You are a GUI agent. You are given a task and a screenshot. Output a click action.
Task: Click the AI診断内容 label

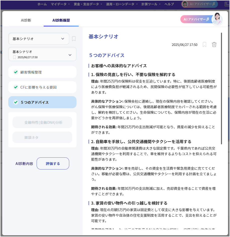point(24,164)
